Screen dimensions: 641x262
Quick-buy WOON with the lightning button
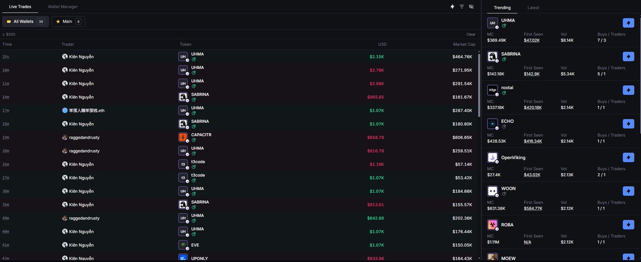pos(629,191)
